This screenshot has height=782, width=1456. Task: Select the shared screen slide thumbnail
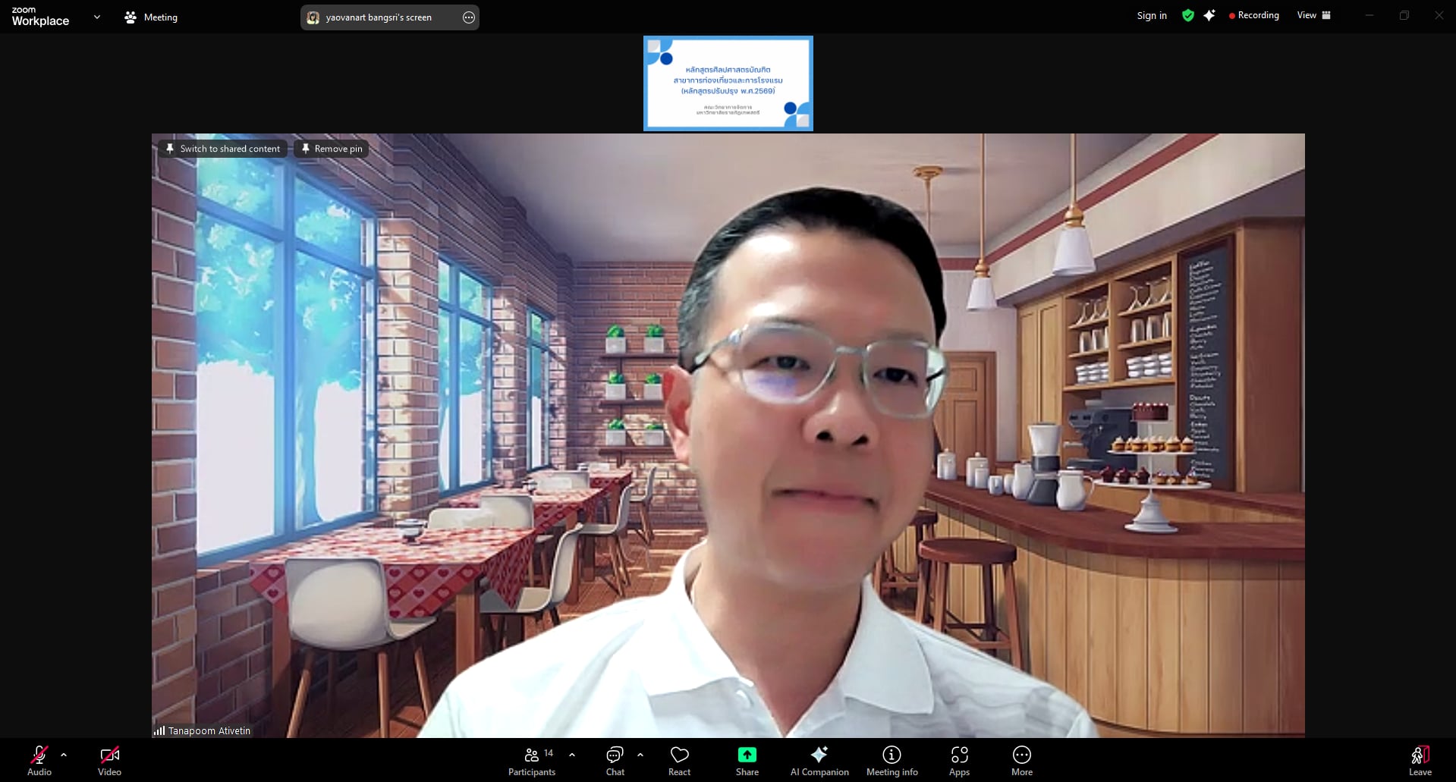728,83
